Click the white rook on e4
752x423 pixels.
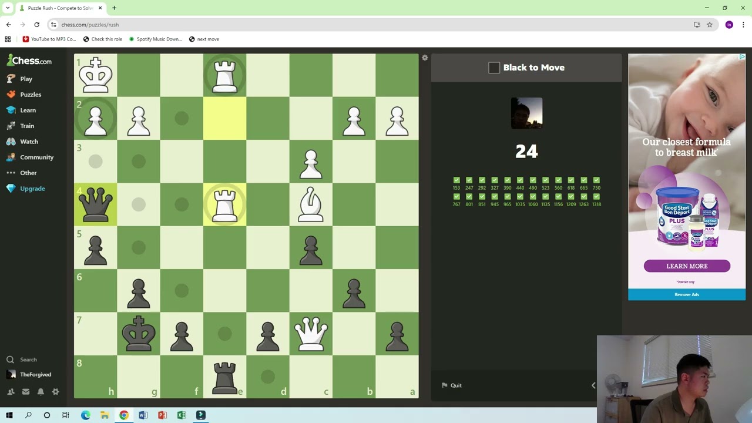tap(224, 204)
